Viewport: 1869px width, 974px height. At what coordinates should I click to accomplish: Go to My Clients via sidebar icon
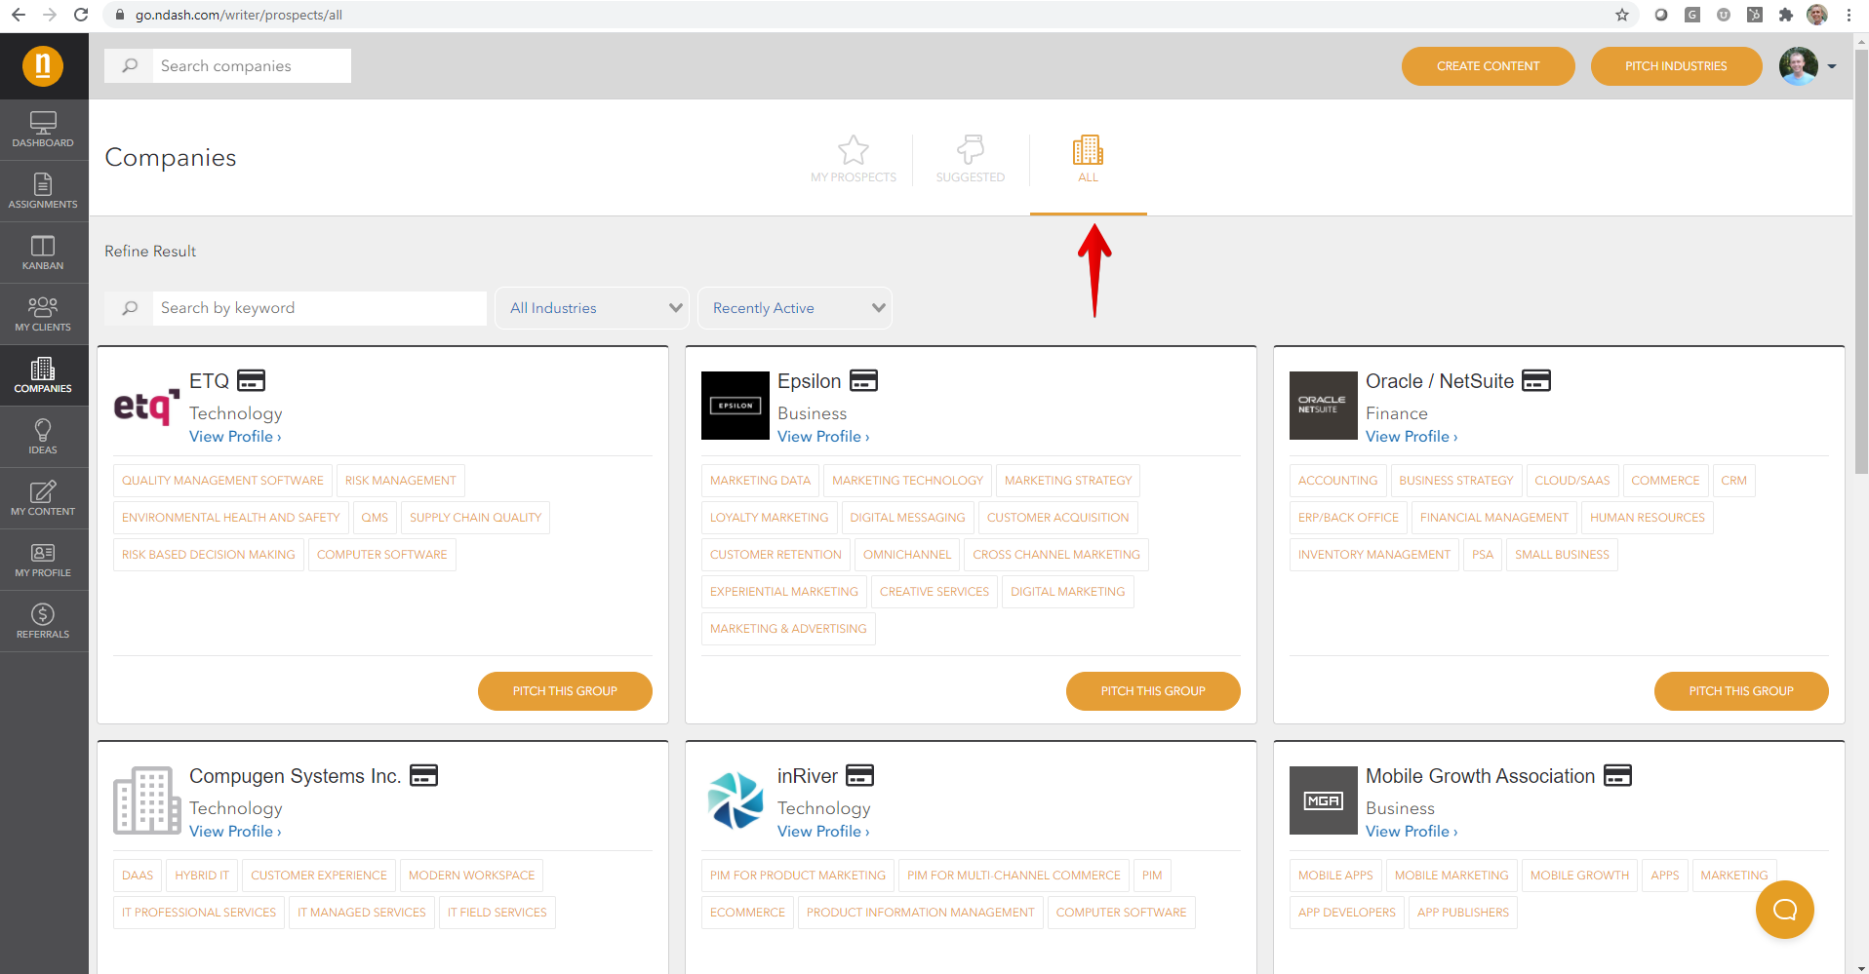pyautogui.click(x=43, y=312)
